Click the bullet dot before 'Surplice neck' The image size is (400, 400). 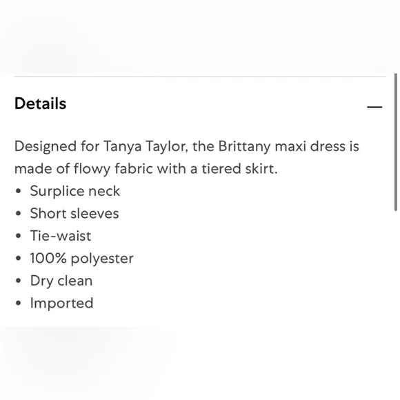[x=18, y=191]
